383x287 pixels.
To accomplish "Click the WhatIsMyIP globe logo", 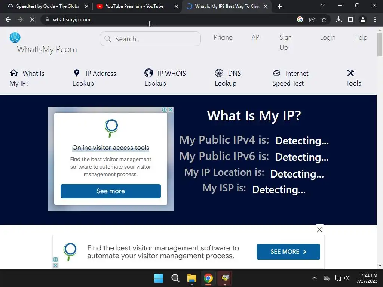I will (15, 37).
